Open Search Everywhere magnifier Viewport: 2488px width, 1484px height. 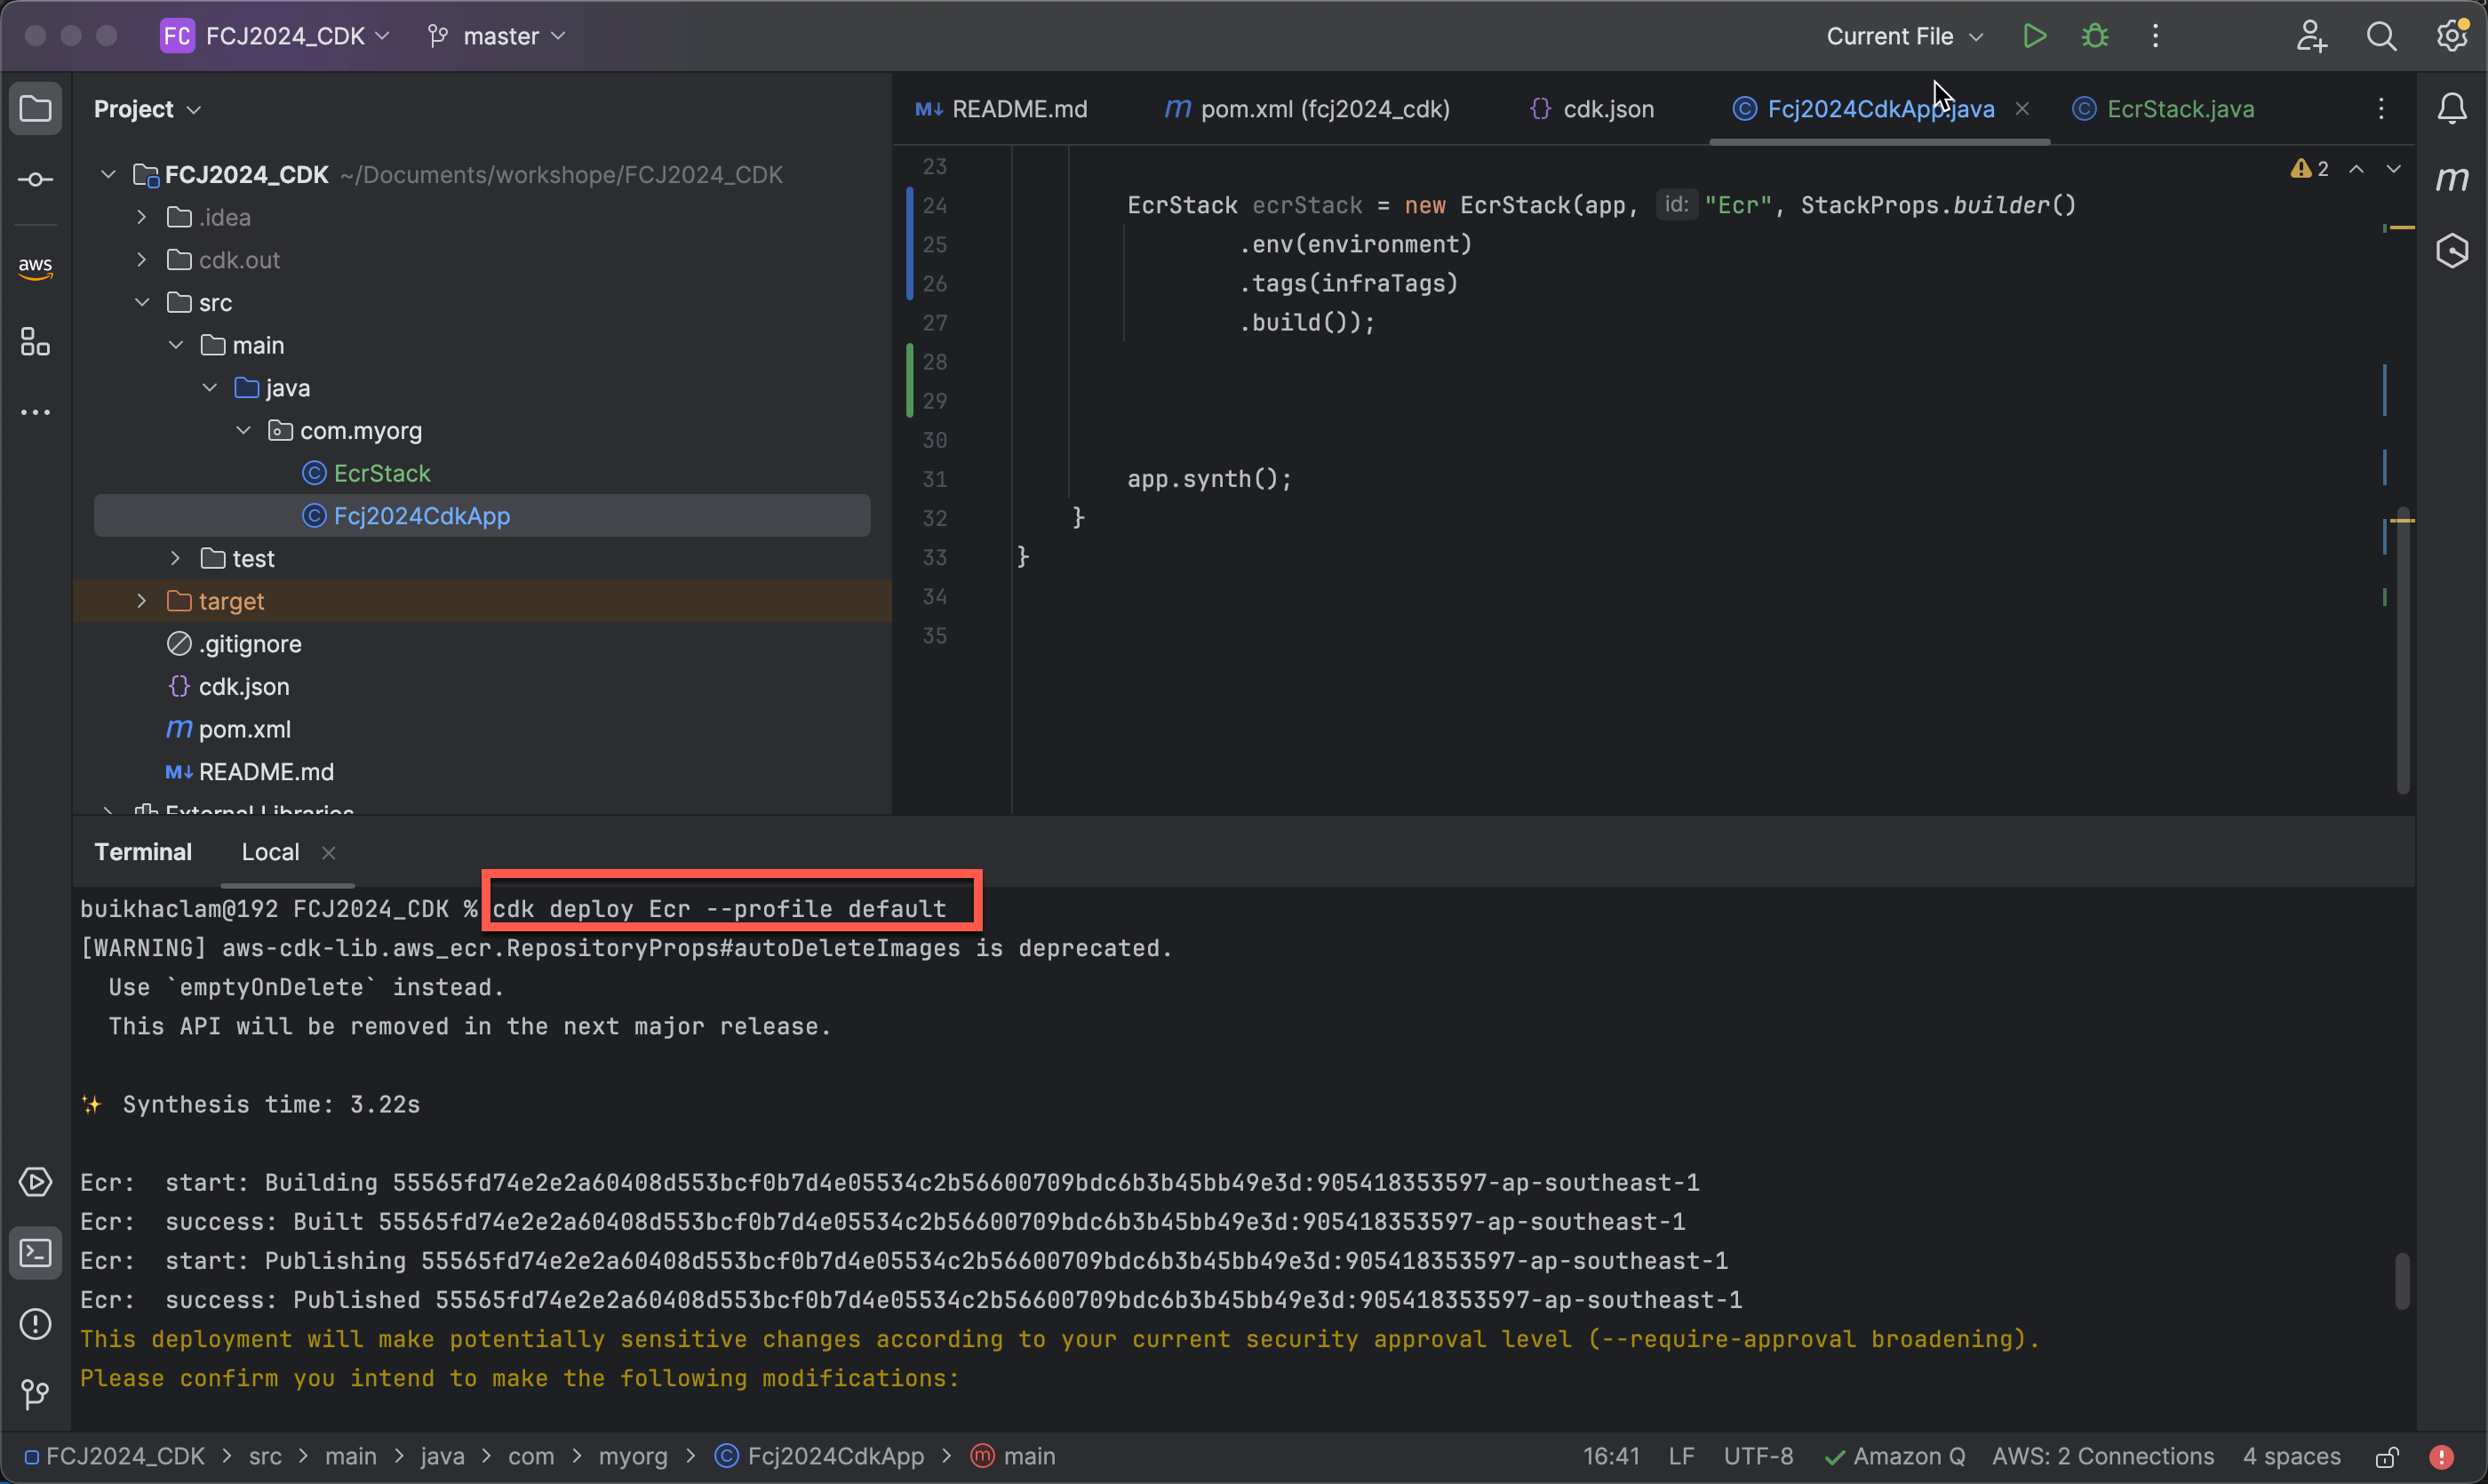point(2382,36)
